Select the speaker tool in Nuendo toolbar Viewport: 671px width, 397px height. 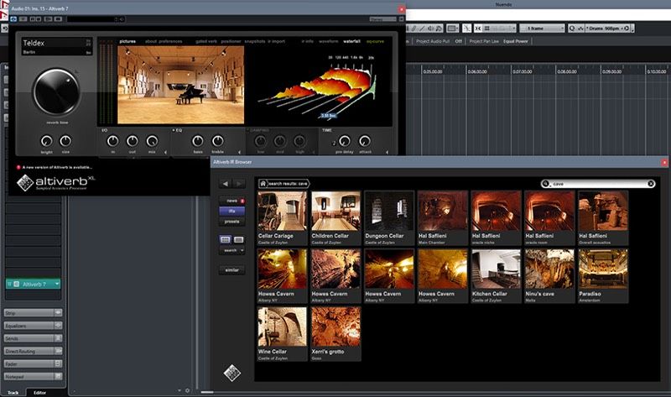430,29
